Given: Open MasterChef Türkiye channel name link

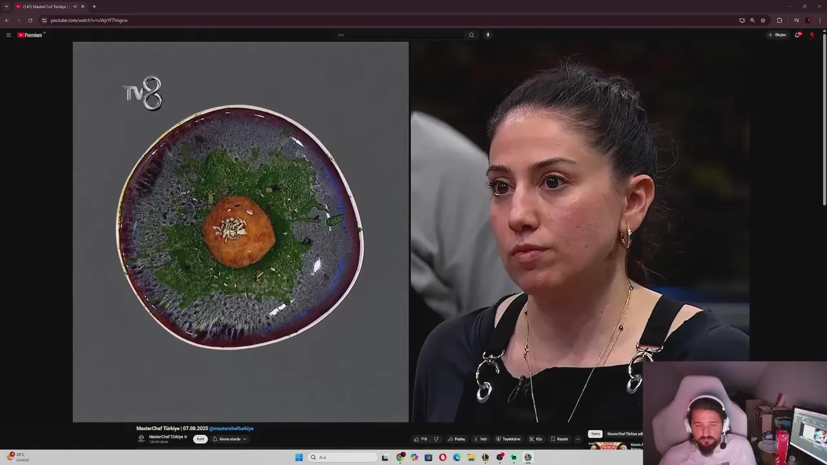Looking at the screenshot, I should click(167, 437).
